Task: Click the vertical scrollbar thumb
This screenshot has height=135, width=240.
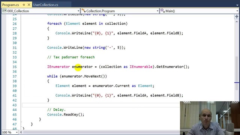Action: pos(237,73)
